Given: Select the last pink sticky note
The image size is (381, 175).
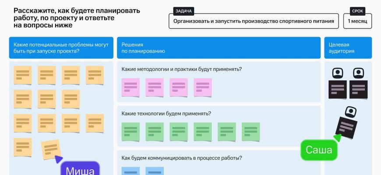Looking at the screenshot, I should tap(203, 87).
